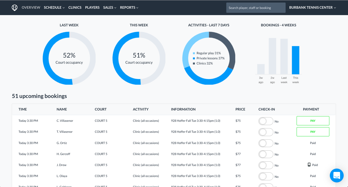
Task: Click the '3w ago' bookings bar
Action: (261, 69)
